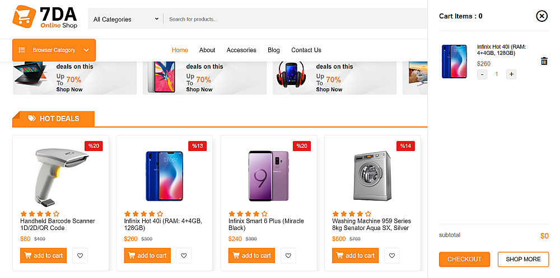Add Handheld Barcode Scanner to wishlist
The width and height of the screenshot is (560, 278).
(80, 256)
